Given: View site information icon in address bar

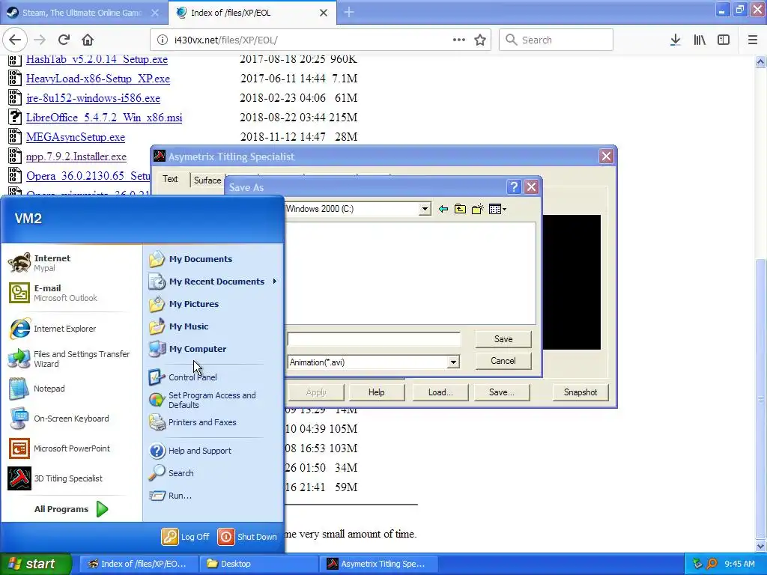Looking at the screenshot, I should click(x=162, y=40).
